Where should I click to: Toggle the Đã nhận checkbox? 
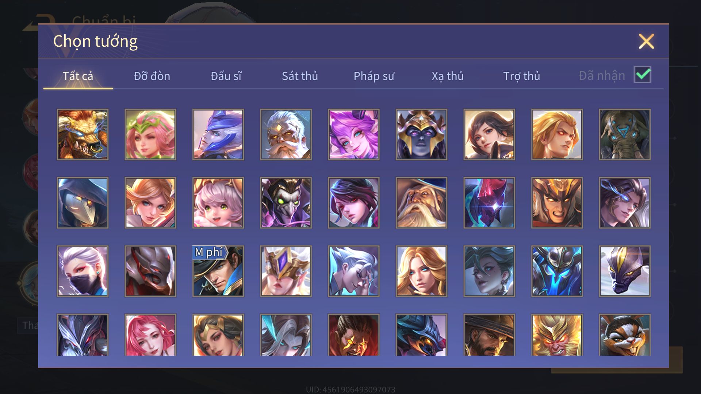tap(642, 75)
